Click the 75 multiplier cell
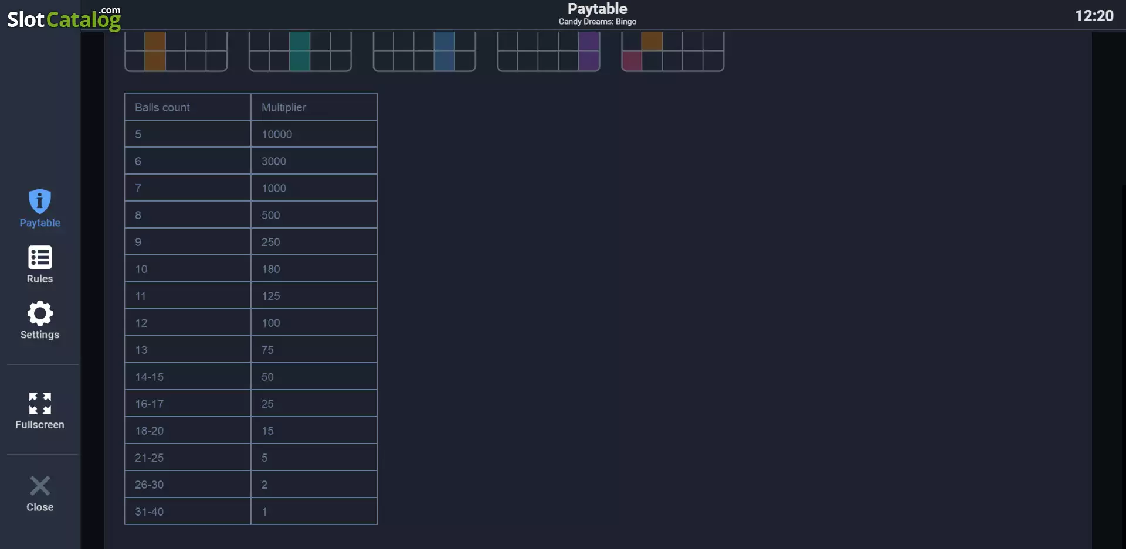The width and height of the screenshot is (1126, 549). [x=314, y=350]
